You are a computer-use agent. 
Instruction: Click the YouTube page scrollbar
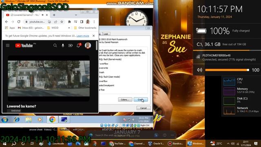tap(97, 45)
